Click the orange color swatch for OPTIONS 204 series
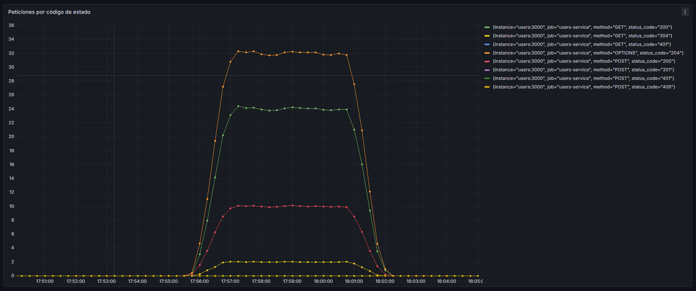The image size is (696, 291). [x=487, y=53]
